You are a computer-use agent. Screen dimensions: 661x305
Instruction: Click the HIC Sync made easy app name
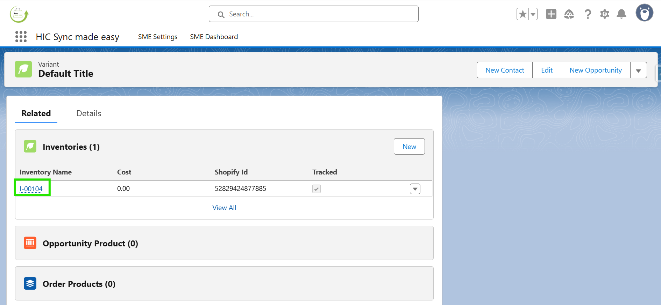click(78, 37)
